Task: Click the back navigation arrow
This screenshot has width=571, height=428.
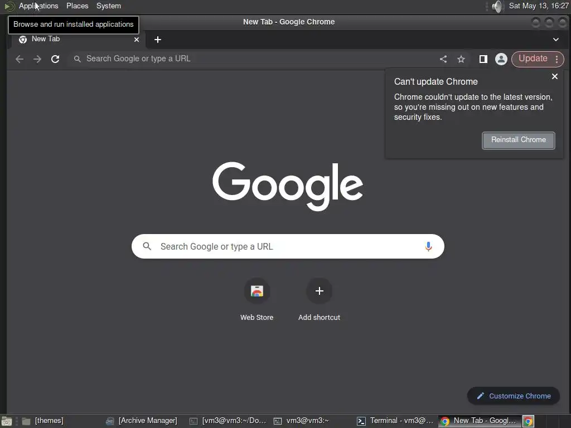Action: point(20,59)
